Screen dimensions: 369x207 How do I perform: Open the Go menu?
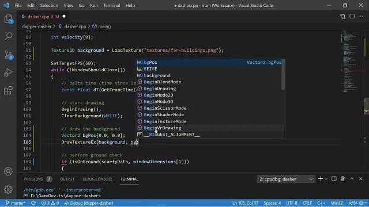[x=81, y=5]
